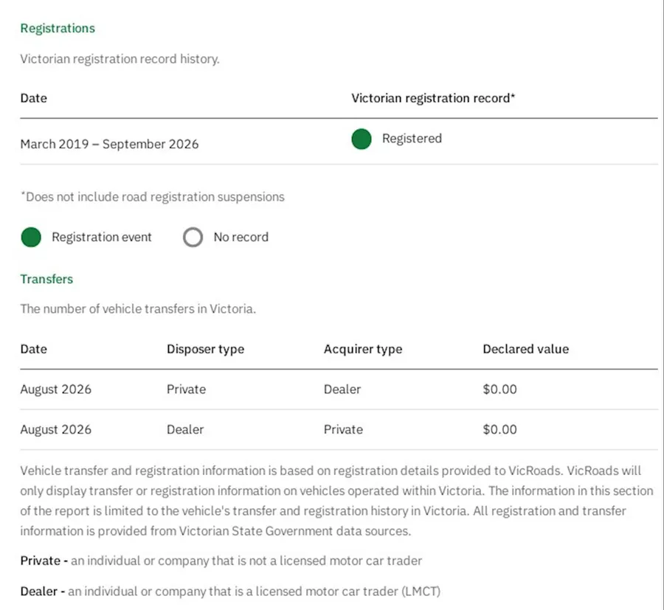Click the green Registered status circle
This screenshot has width=664, height=610.
click(x=362, y=139)
